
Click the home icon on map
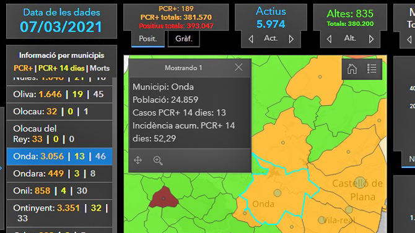pos(352,69)
